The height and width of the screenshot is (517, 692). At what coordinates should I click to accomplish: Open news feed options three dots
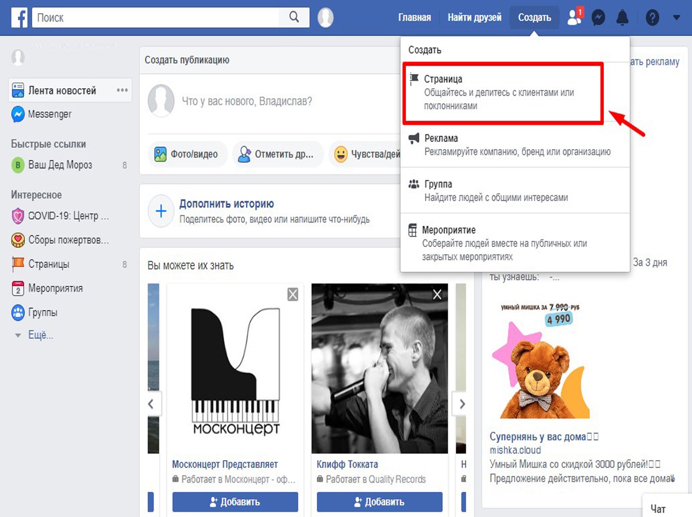pyautogui.click(x=122, y=90)
